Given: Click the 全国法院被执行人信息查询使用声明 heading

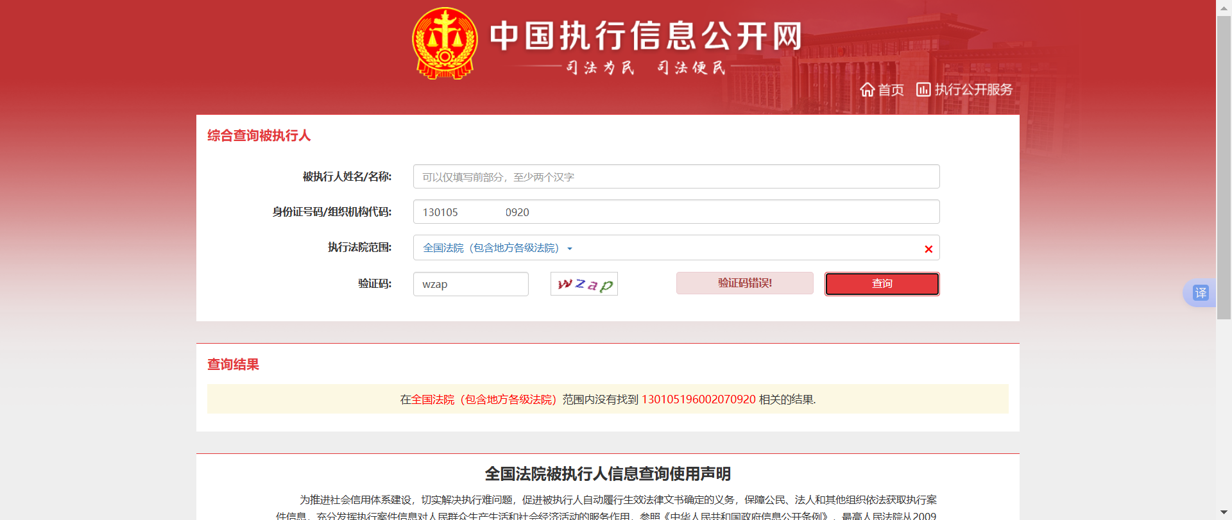Looking at the screenshot, I should pos(607,474).
